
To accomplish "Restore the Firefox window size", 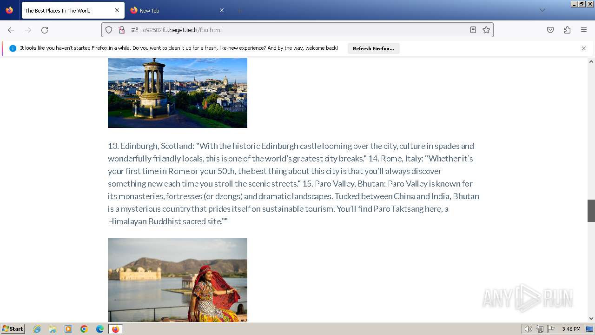I will coord(582,4).
